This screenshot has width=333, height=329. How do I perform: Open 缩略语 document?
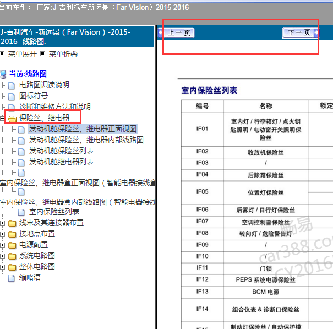click(30, 277)
